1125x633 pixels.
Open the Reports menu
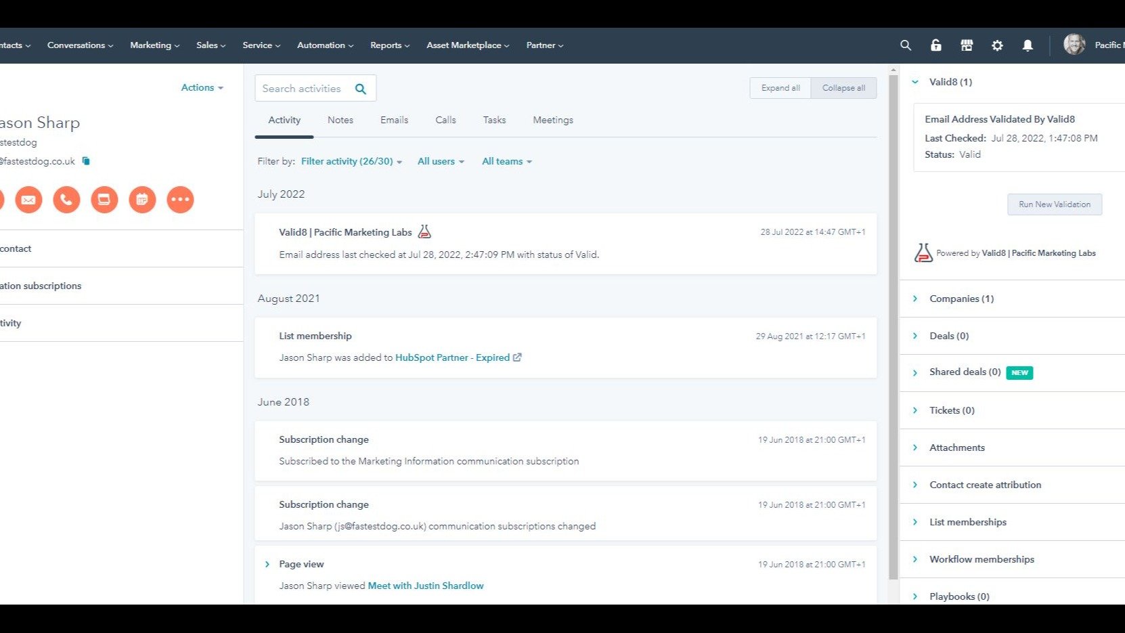pyautogui.click(x=389, y=45)
